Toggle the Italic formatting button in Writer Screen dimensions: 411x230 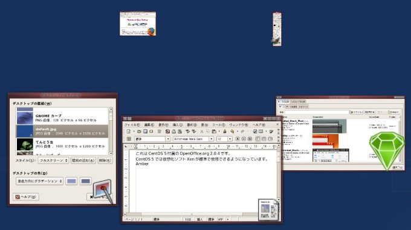(x=244, y=139)
